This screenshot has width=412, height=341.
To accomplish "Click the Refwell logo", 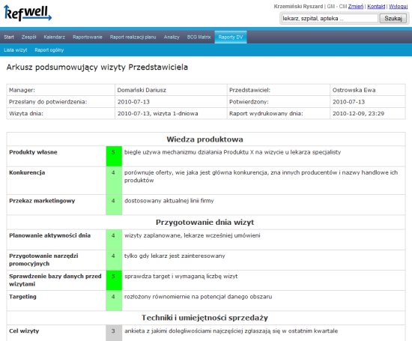I will coord(28,13).
